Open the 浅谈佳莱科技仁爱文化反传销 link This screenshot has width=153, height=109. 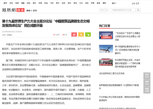coord(112,73)
